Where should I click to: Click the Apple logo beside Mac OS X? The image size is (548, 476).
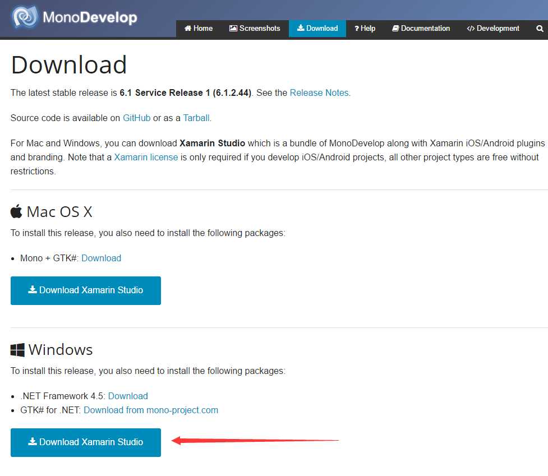pos(16,211)
